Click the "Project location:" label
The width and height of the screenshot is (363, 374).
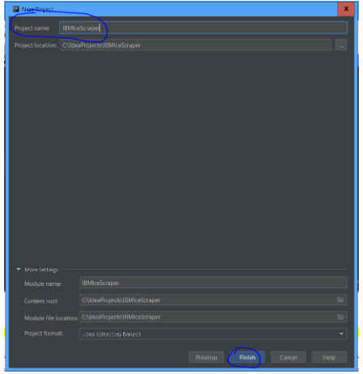coord(36,45)
